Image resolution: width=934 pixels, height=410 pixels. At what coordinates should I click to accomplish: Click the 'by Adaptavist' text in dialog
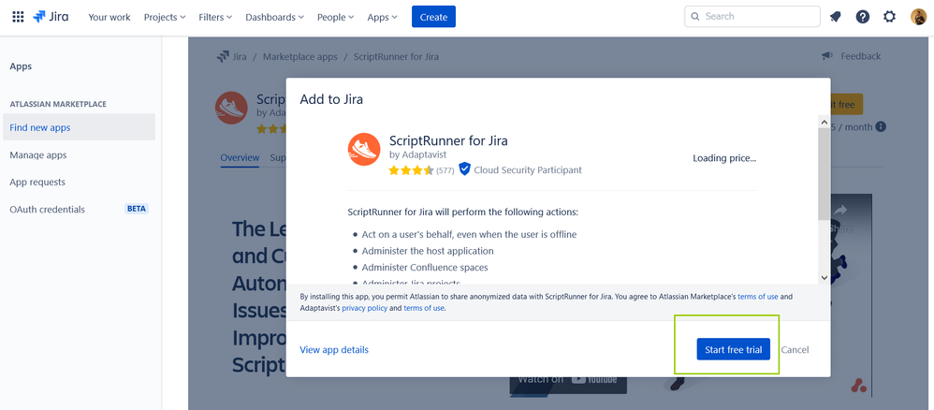click(x=417, y=155)
